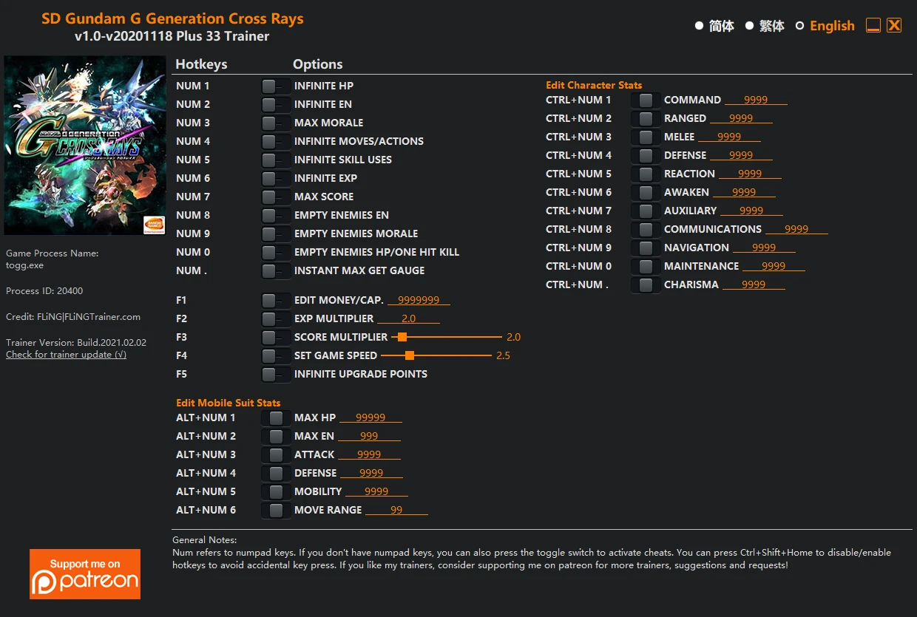This screenshot has width=917, height=617.
Task: Click the Edit Money/Cap. value field
Action: click(x=419, y=300)
